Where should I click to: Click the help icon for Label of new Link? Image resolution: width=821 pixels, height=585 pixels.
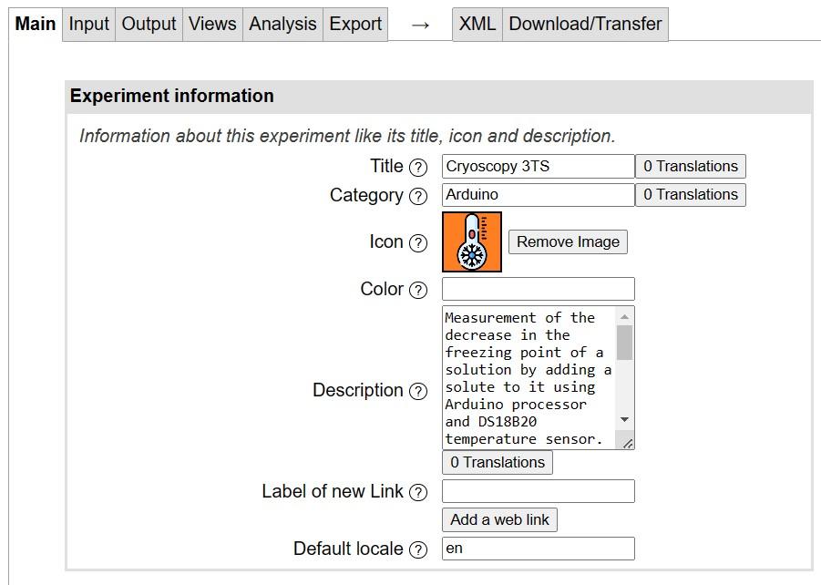[418, 492]
